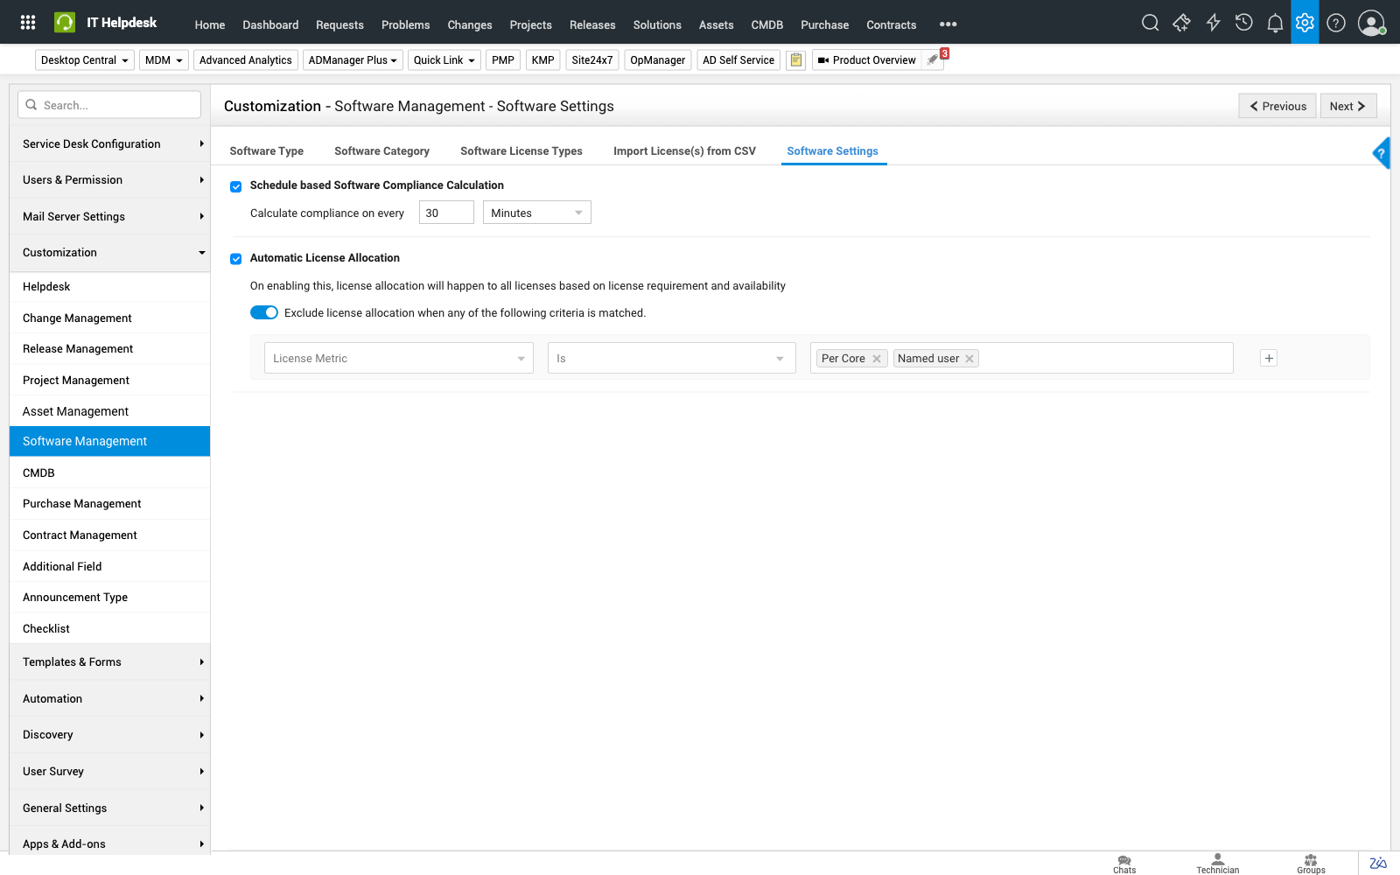
Task: Open the help question mark icon
Action: [1335, 23]
